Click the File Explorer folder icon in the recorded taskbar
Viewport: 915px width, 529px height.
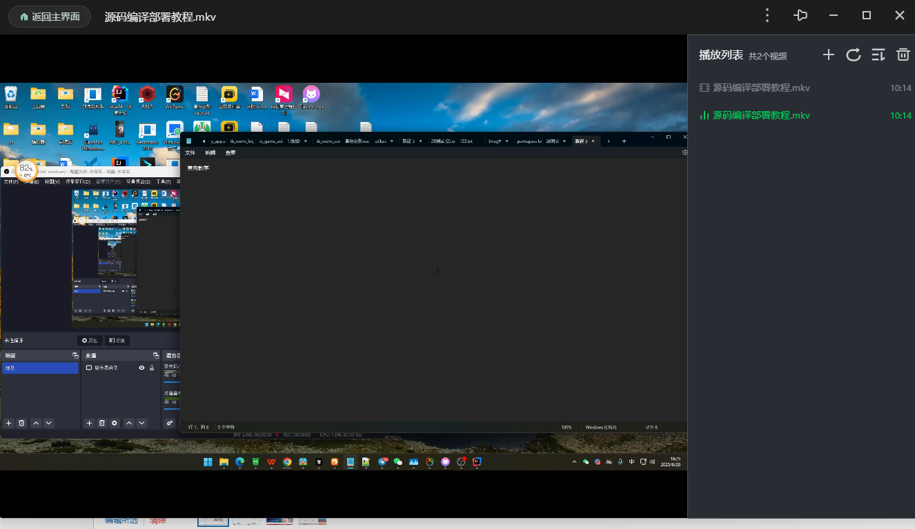pos(224,462)
